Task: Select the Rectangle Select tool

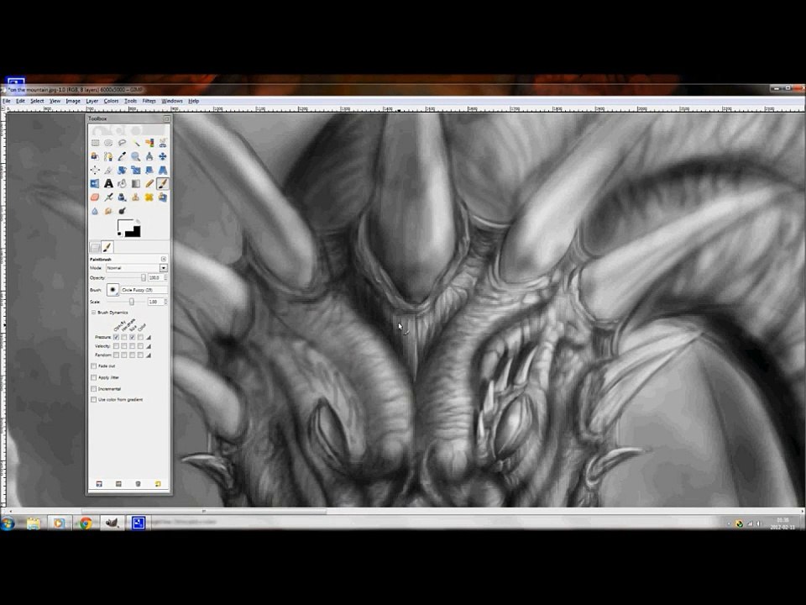Action: point(95,143)
